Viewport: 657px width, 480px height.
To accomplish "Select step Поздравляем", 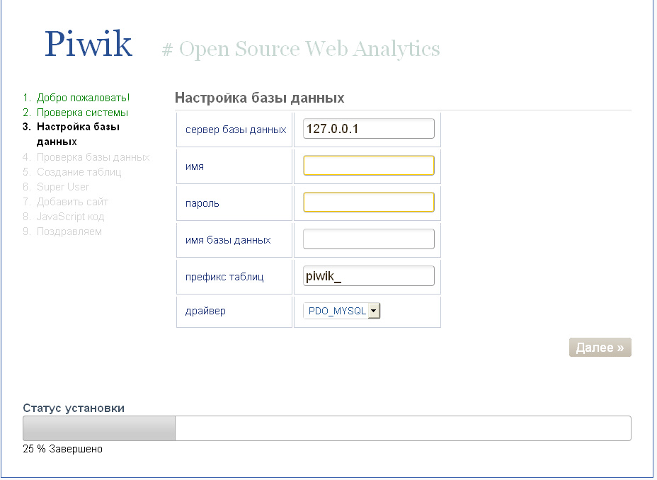I will click(69, 232).
